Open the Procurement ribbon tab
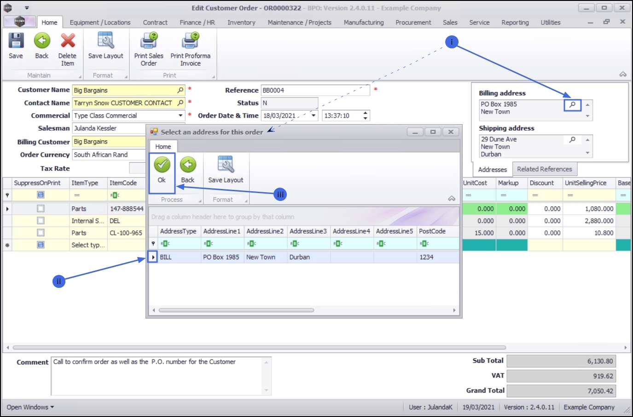The image size is (633, 417). (413, 23)
